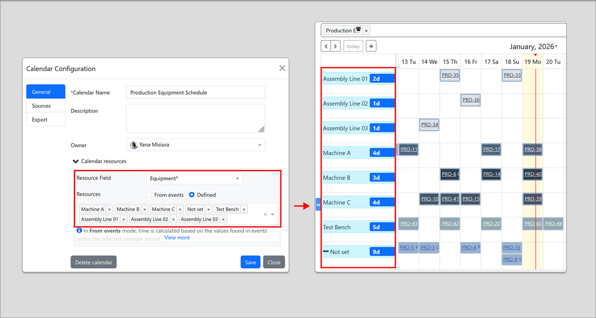Open event PRO-10 on Machine C

pos(430,199)
